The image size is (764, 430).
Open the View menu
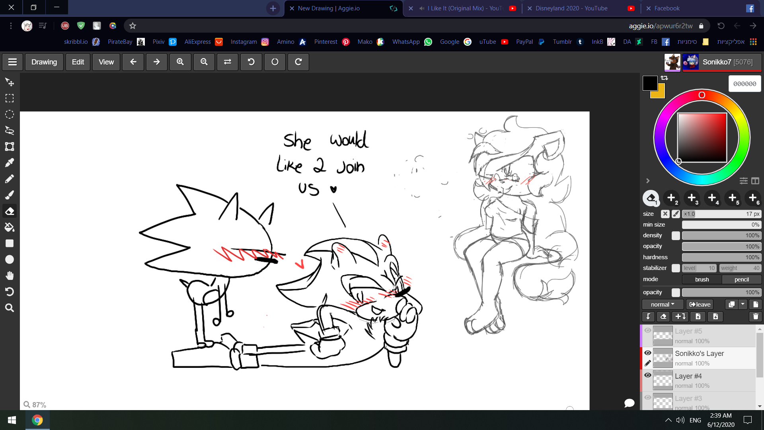click(106, 62)
